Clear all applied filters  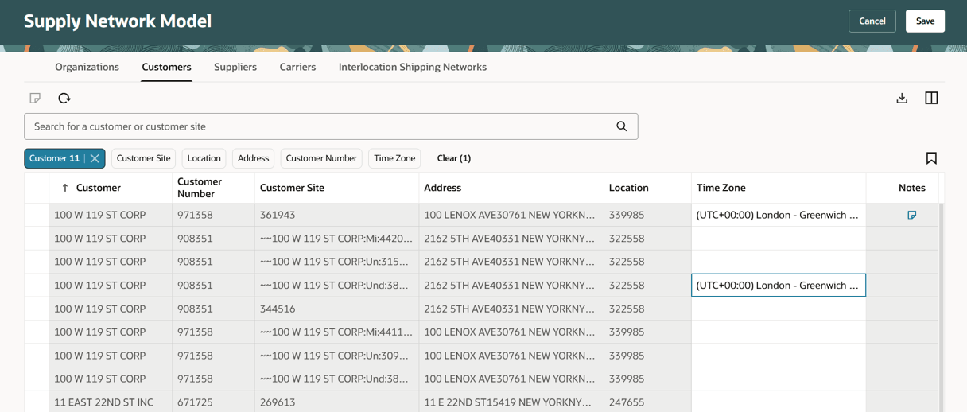point(453,158)
